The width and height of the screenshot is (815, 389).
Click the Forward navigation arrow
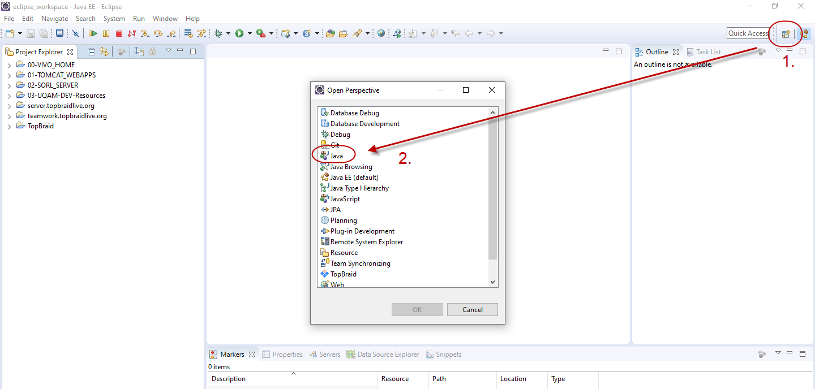point(491,33)
